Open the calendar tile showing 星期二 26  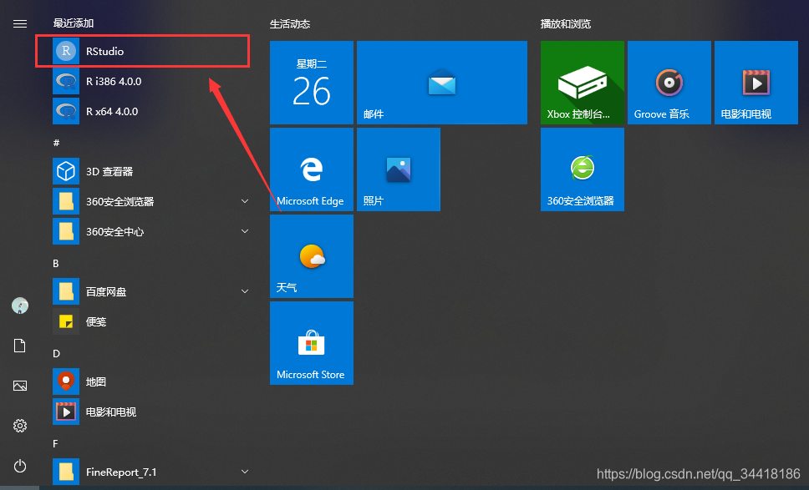[x=312, y=83]
